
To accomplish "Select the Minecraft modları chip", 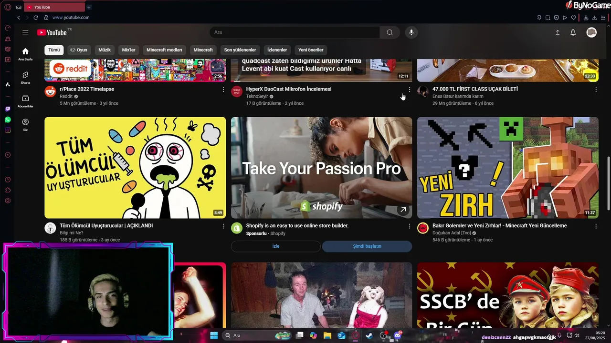I will pyautogui.click(x=164, y=50).
